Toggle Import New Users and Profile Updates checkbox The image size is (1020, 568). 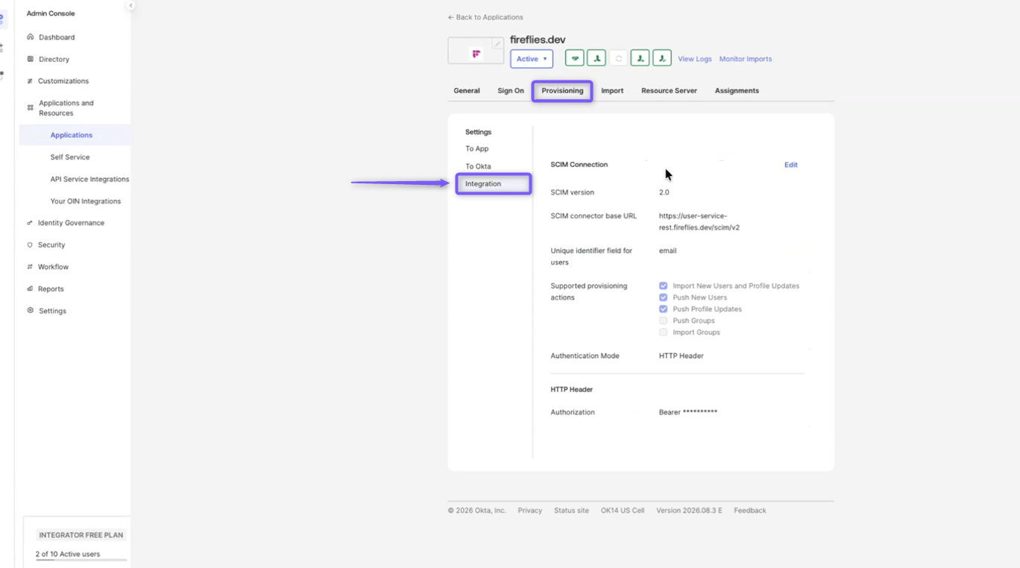[663, 285]
